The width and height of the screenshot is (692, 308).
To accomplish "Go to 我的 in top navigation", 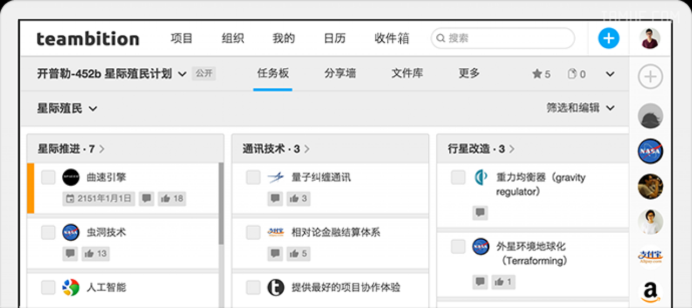I will (284, 38).
